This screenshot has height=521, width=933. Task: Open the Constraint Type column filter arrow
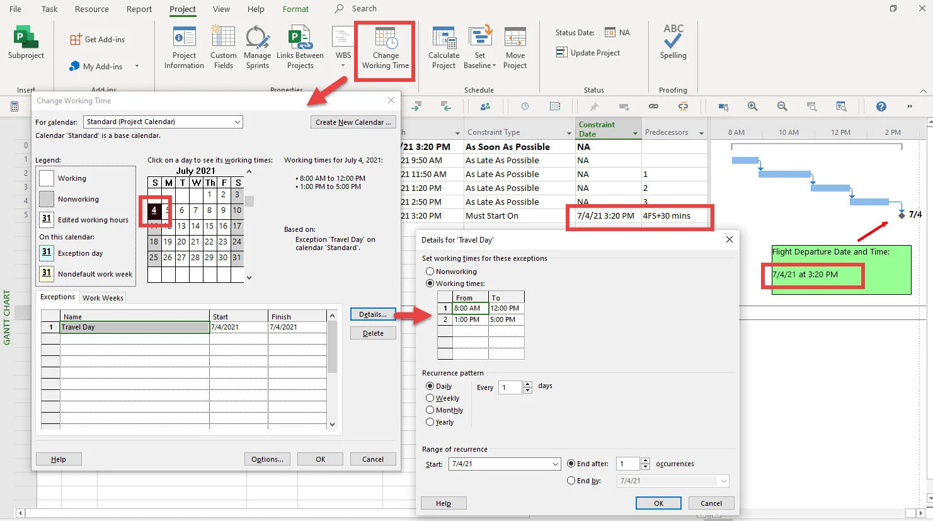[x=570, y=132]
